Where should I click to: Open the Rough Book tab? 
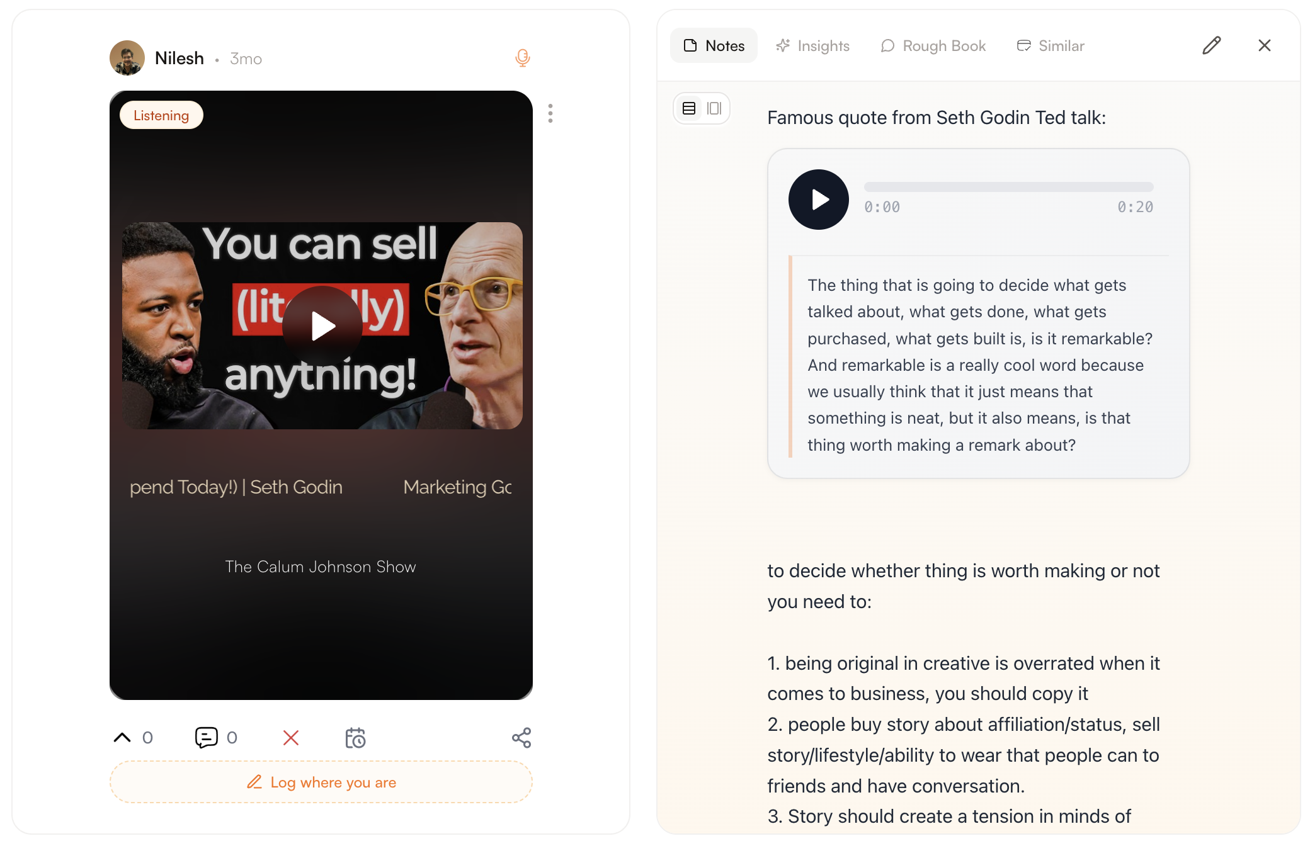pyautogui.click(x=933, y=45)
